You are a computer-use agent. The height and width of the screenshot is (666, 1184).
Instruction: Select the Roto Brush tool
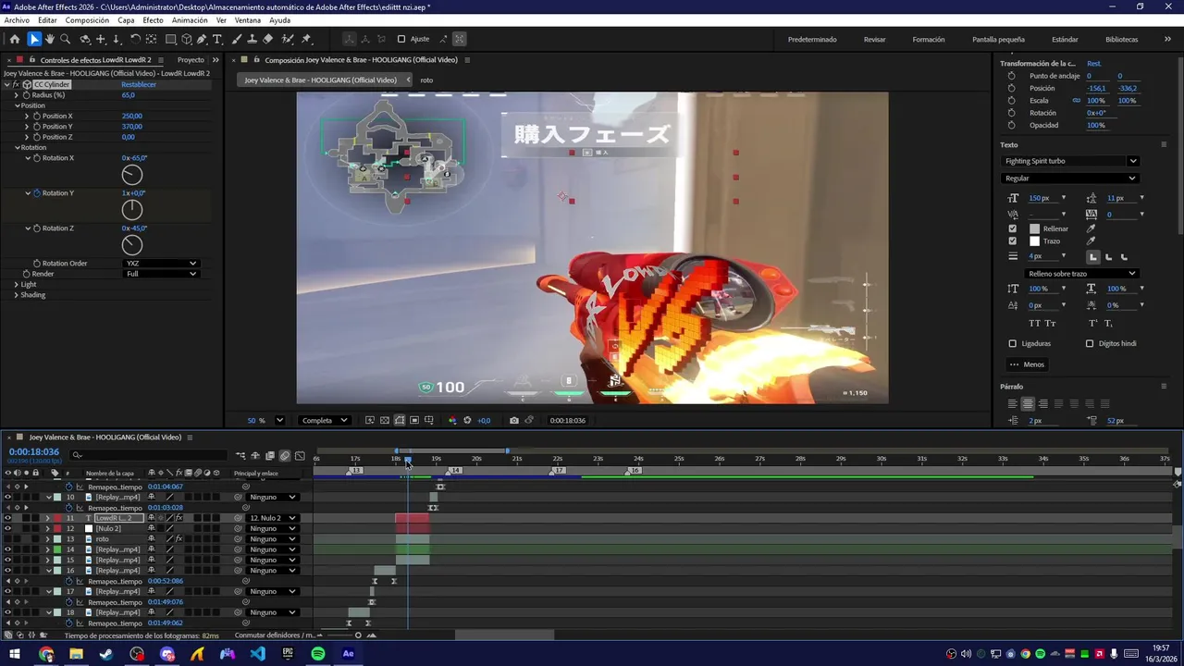pyautogui.click(x=288, y=39)
